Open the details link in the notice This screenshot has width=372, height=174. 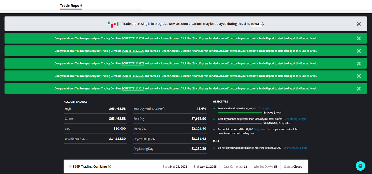pyautogui.click(x=257, y=24)
